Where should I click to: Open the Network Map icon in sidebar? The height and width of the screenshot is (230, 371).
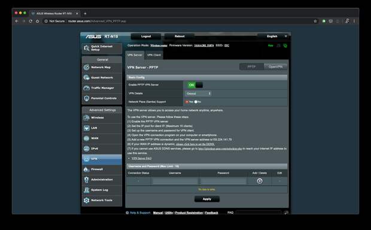coord(86,67)
